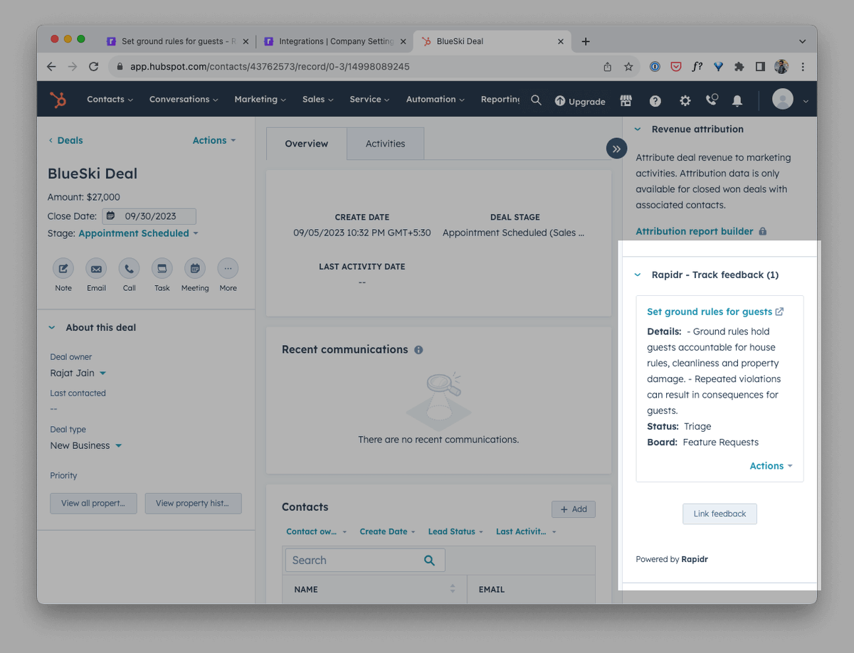The width and height of the screenshot is (854, 653).
Task: Open More actions ellipsis icon
Action: tap(228, 268)
